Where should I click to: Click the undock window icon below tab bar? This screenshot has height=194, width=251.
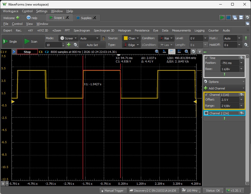pos(248,24)
